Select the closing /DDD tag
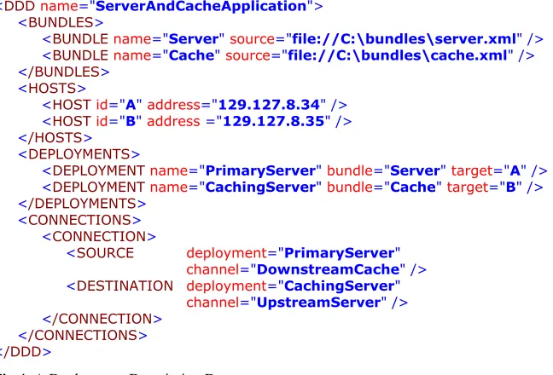 click(x=26, y=352)
